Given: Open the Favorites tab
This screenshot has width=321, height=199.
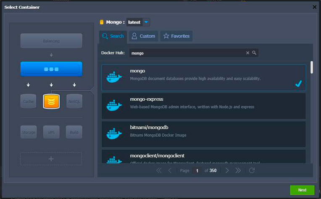Looking at the screenshot, I should pyautogui.click(x=176, y=36).
